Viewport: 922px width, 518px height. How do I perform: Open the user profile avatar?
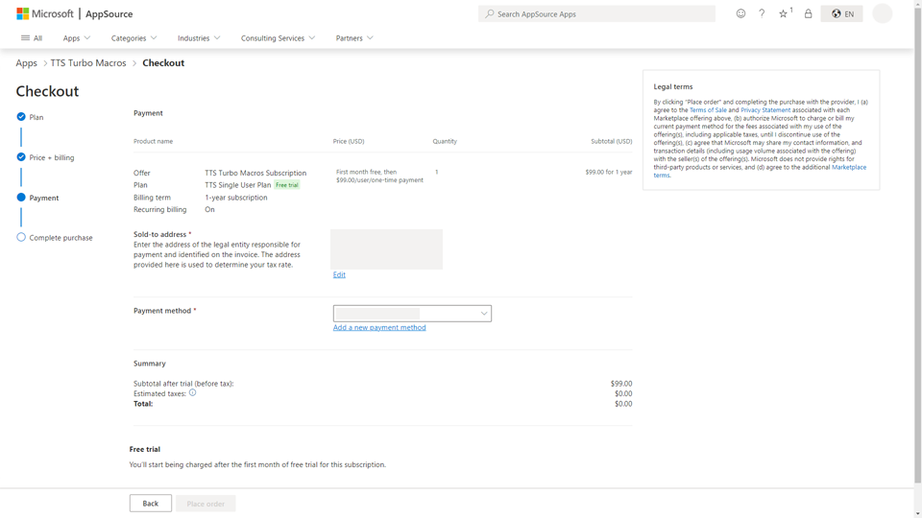882,13
